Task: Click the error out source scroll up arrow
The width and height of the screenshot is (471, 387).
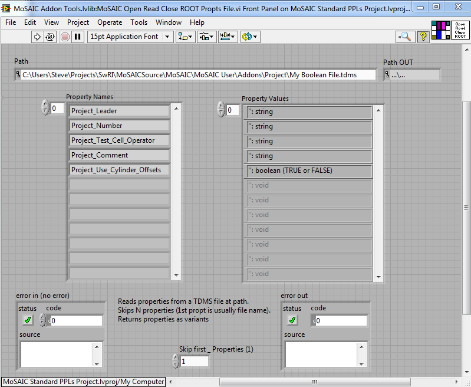Action: click(x=361, y=347)
